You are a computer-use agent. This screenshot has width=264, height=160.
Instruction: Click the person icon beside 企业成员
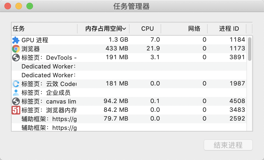click(16, 93)
